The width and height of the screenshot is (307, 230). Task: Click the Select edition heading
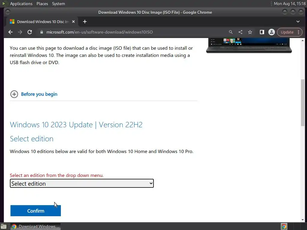[x=32, y=139]
